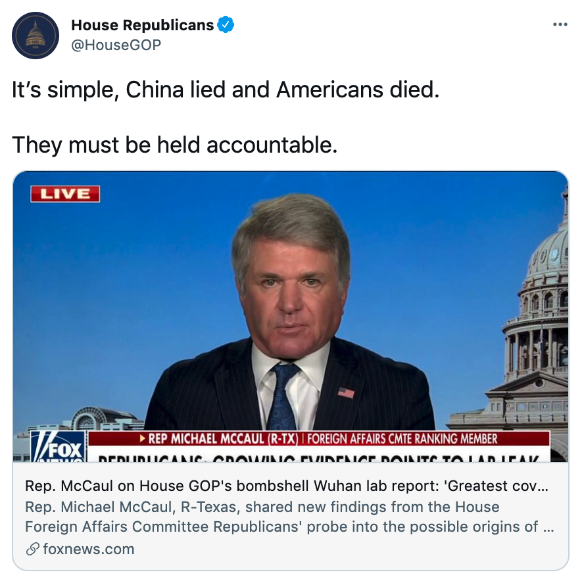This screenshot has height=587, width=584.
Task: Click the House Republicans display name
Action: [x=142, y=25]
